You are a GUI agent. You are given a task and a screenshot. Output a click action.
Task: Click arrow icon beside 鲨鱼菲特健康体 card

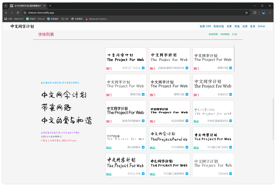click(143, 121)
